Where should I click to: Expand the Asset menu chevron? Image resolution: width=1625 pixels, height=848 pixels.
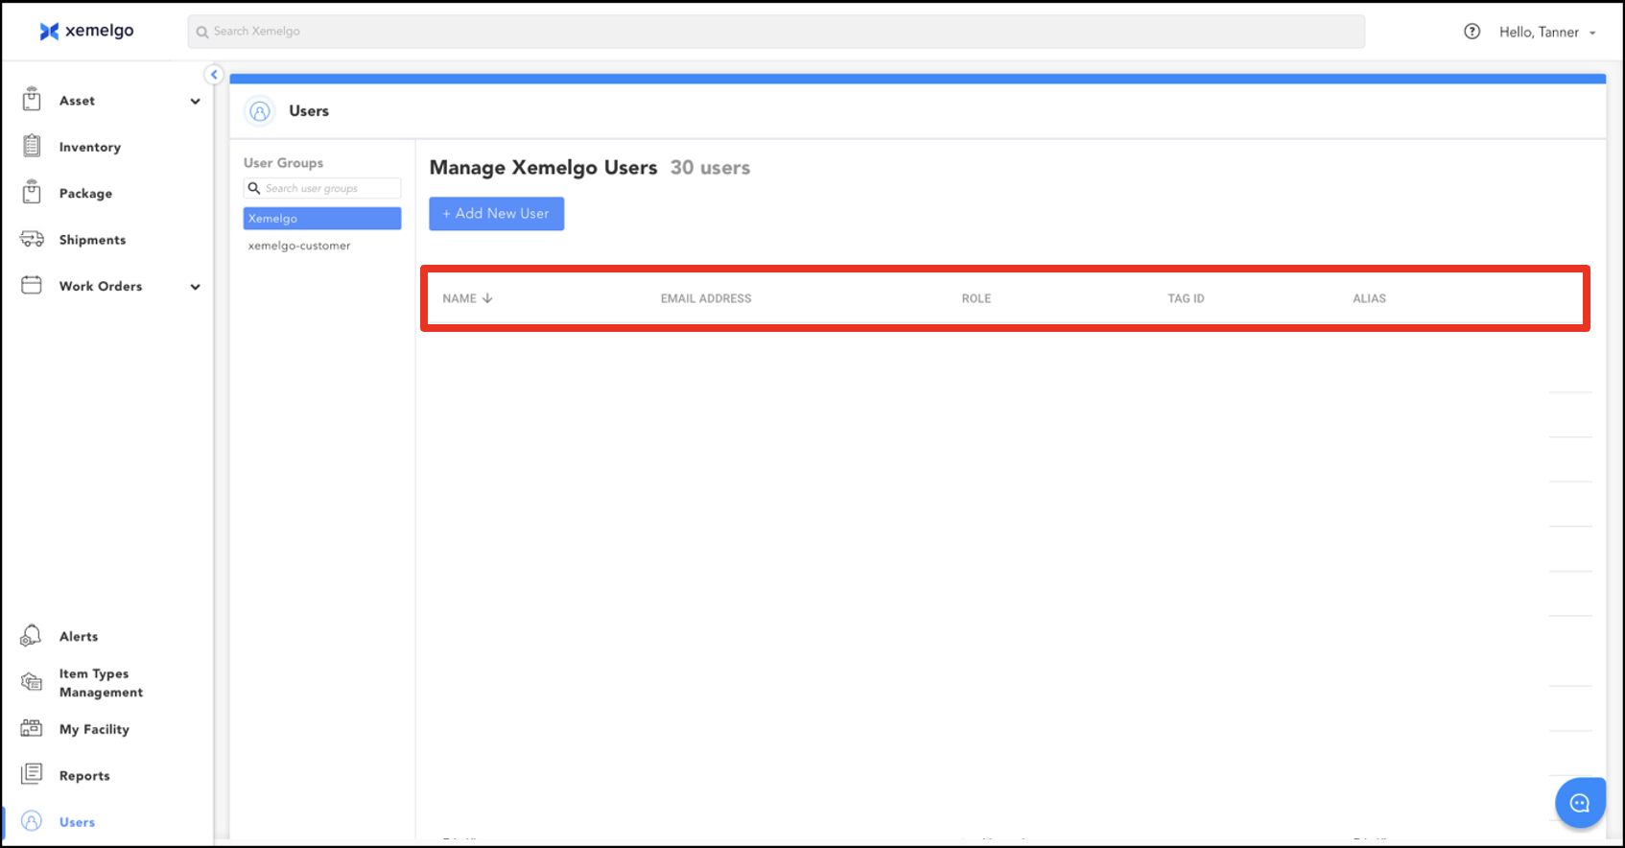(x=196, y=101)
